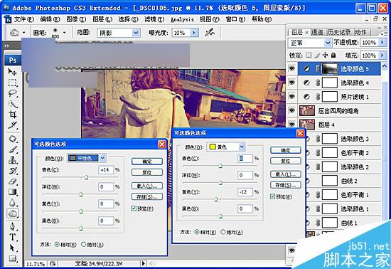Screen dimensions: 391x269
Task: Click the 选取颜色 5 layer mask thumbnail
Action: click(x=330, y=68)
